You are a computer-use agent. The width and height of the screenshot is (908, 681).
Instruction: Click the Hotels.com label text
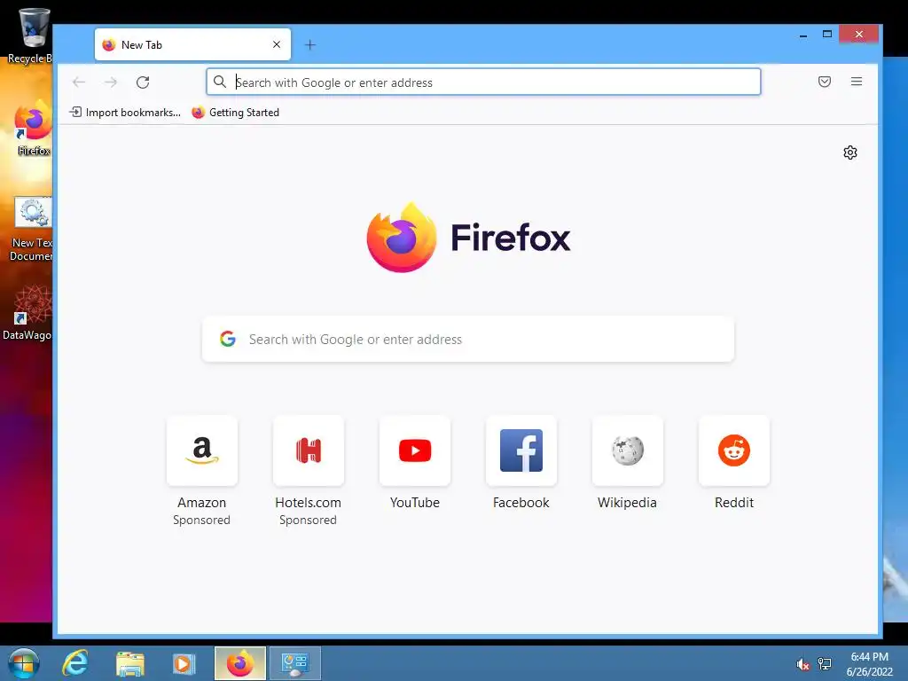[308, 503]
